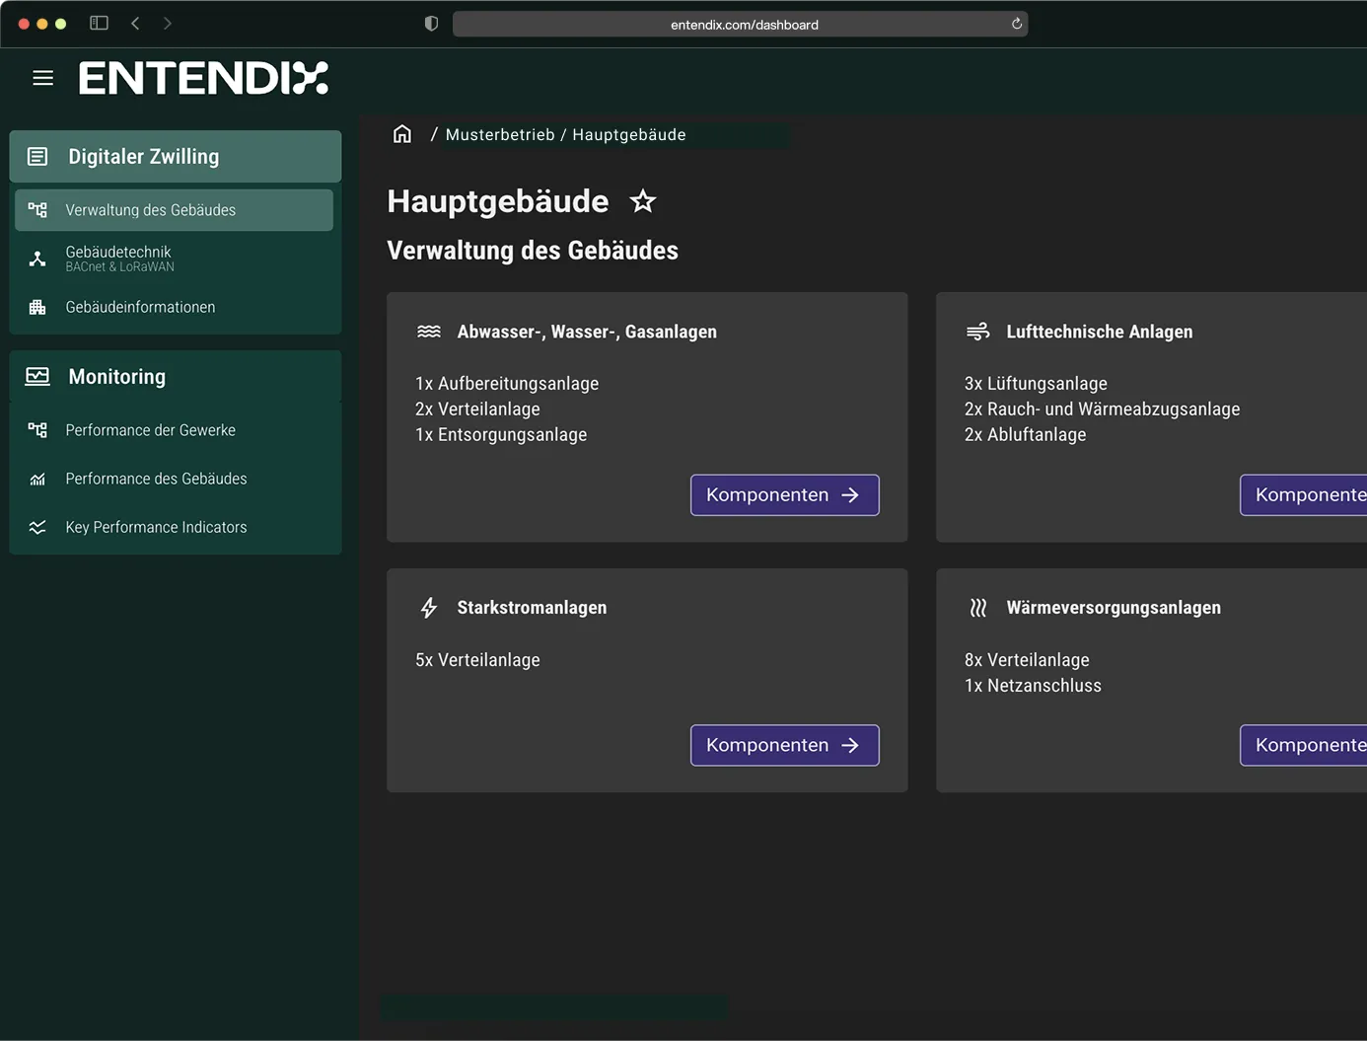This screenshot has height=1041, width=1367.
Task: Open Komponenten for Wärmeversorgungsanlagen
Action: point(1304,745)
